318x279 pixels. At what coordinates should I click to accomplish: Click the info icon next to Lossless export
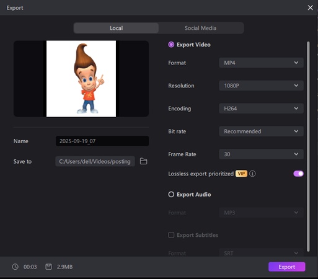(252, 174)
